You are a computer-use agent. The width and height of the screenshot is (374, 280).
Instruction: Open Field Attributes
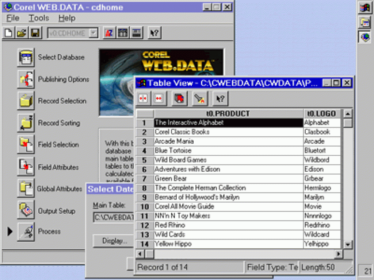tap(25, 167)
